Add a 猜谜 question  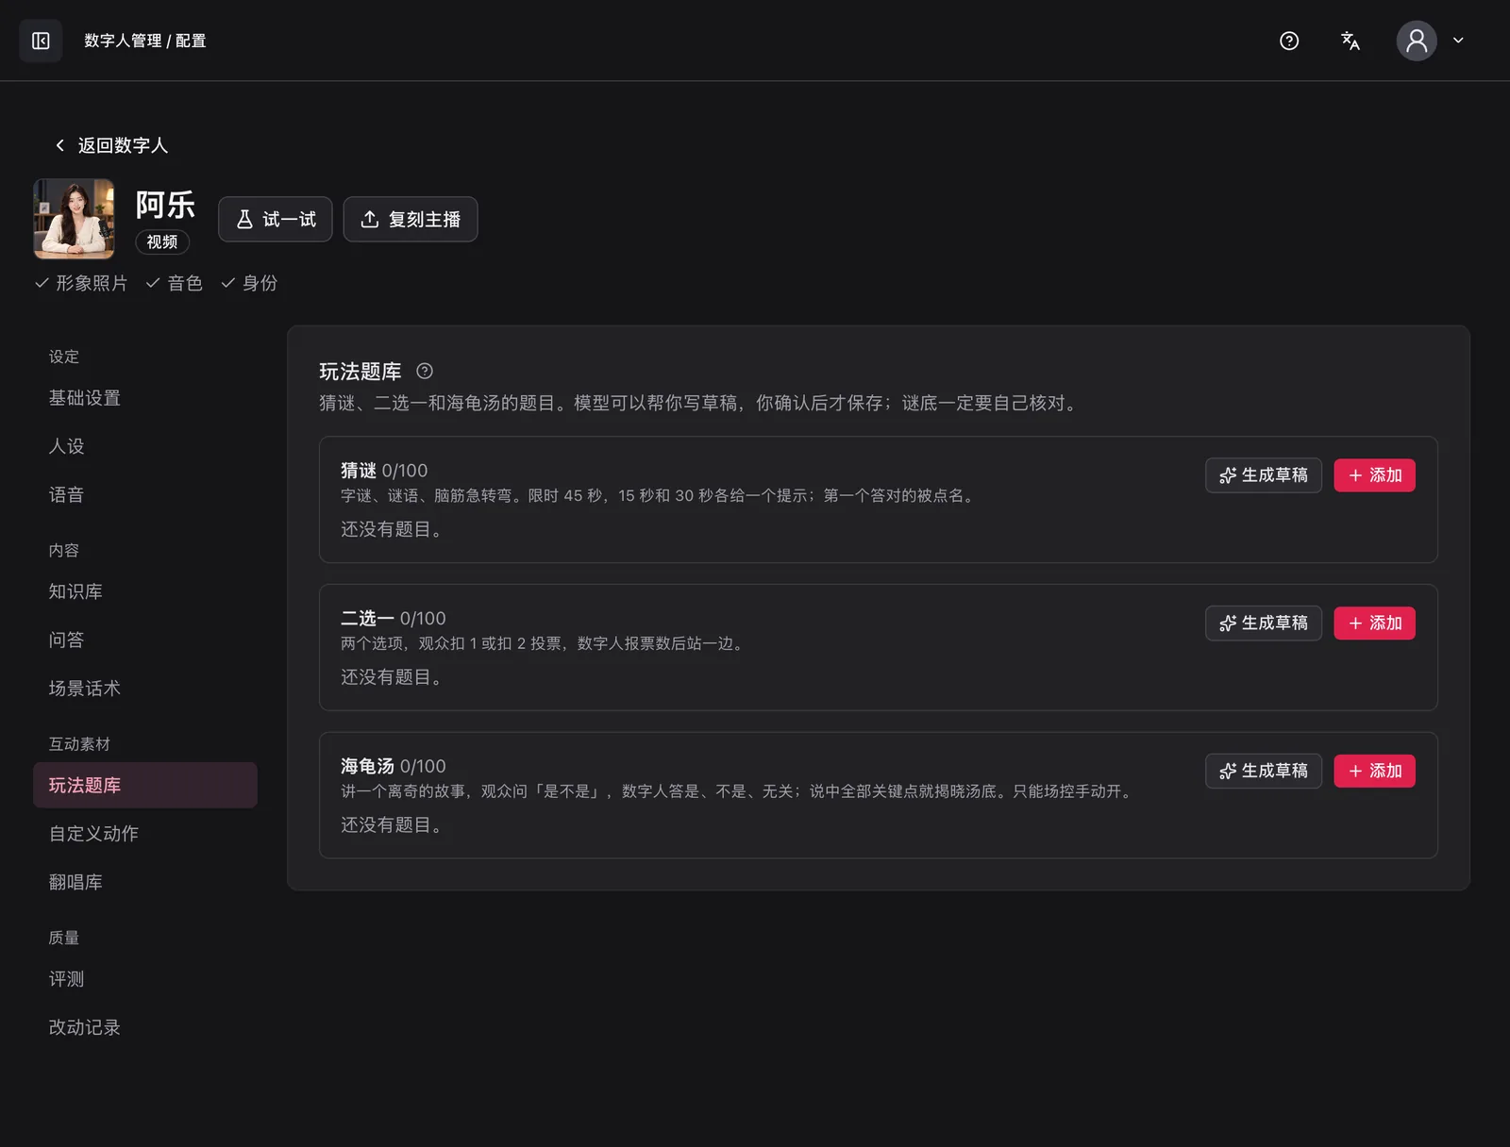[1374, 475]
